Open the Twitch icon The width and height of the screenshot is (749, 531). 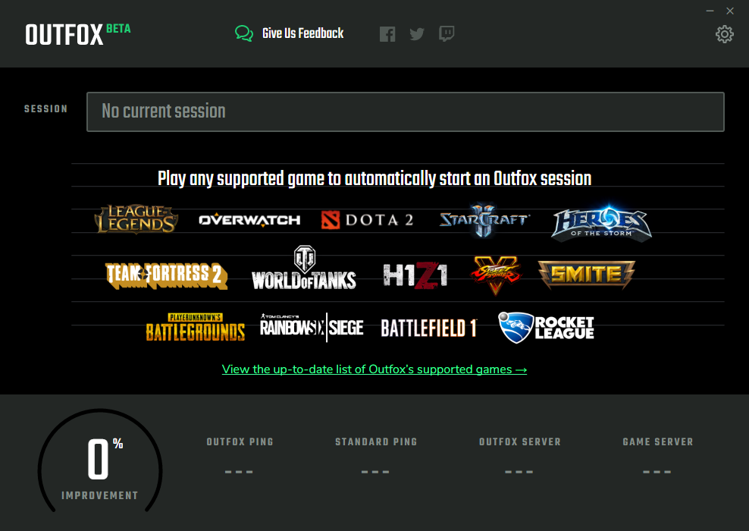coord(447,33)
